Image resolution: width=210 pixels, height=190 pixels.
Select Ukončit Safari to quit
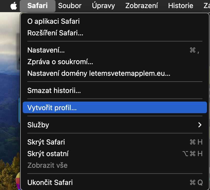(50, 182)
